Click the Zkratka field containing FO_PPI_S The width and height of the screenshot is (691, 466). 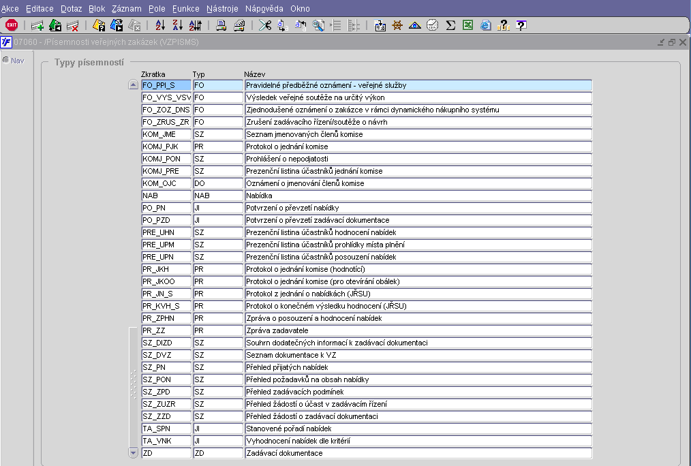tap(166, 85)
